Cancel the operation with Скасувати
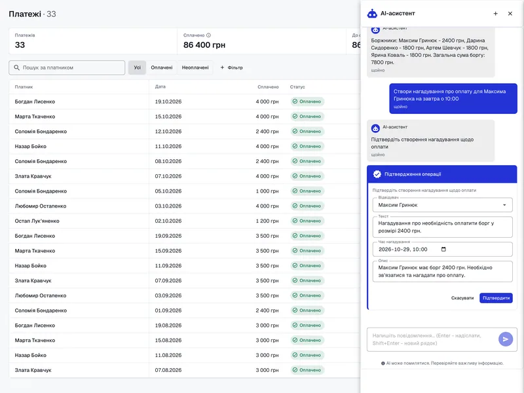 click(462, 298)
